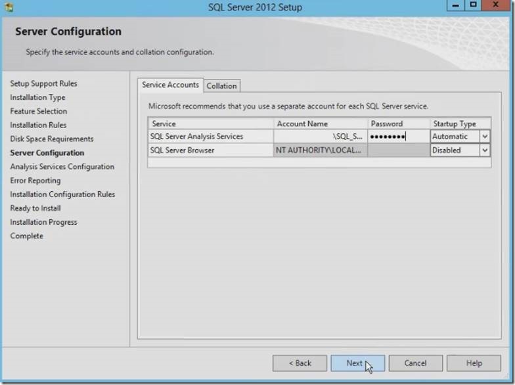The height and width of the screenshot is (385, 515).
Task: Click the Startup Type column header
Action: [x=460, y=124]
